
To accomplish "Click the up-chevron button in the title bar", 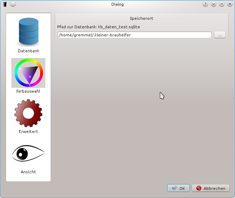I will [x=222, y=4].
